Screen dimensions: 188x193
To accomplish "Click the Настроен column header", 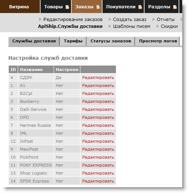I will tap(67, 70).
